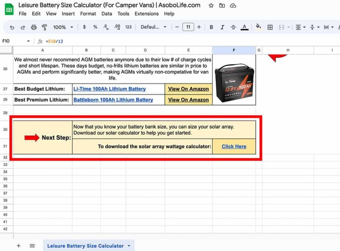This screenshot has height=251, width=340.
Task: Open the Li-Time 100Ah Lithium Battery link
Action: click(110, 89)
